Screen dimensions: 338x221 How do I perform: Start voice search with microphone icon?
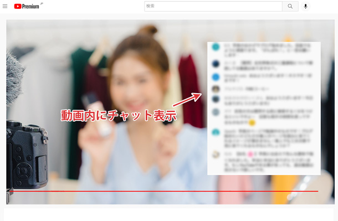305,6
